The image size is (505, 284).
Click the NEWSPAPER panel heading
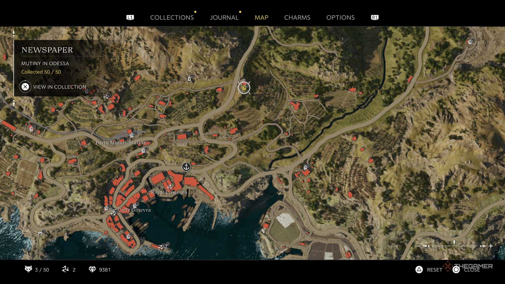click(47, 50)
